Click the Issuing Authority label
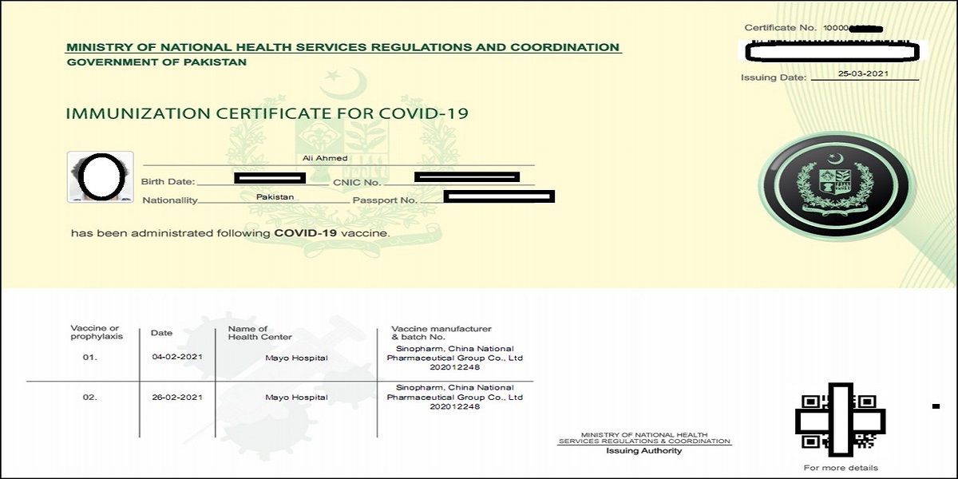This screenshot has height=479, width=958. pos(643,451)
